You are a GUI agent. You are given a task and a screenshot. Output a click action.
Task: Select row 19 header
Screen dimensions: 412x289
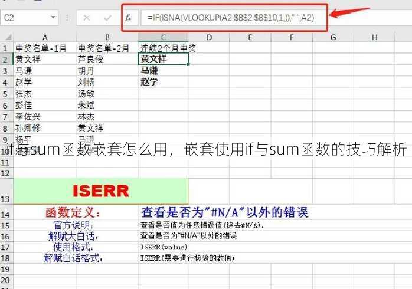5,269
